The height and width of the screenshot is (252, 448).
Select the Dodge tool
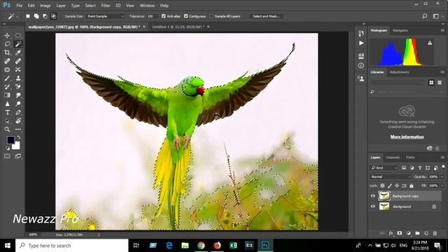coord(18,104)
